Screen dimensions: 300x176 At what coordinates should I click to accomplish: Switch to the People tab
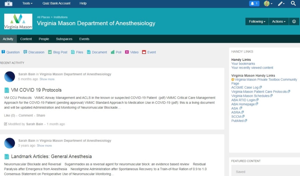[x=44, y=39]
